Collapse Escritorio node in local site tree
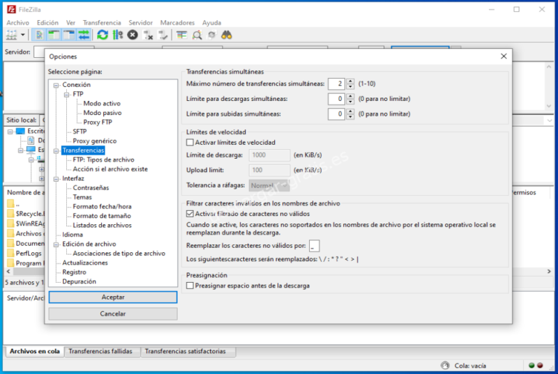The image size is (558, 374). [x=10, y=132]
